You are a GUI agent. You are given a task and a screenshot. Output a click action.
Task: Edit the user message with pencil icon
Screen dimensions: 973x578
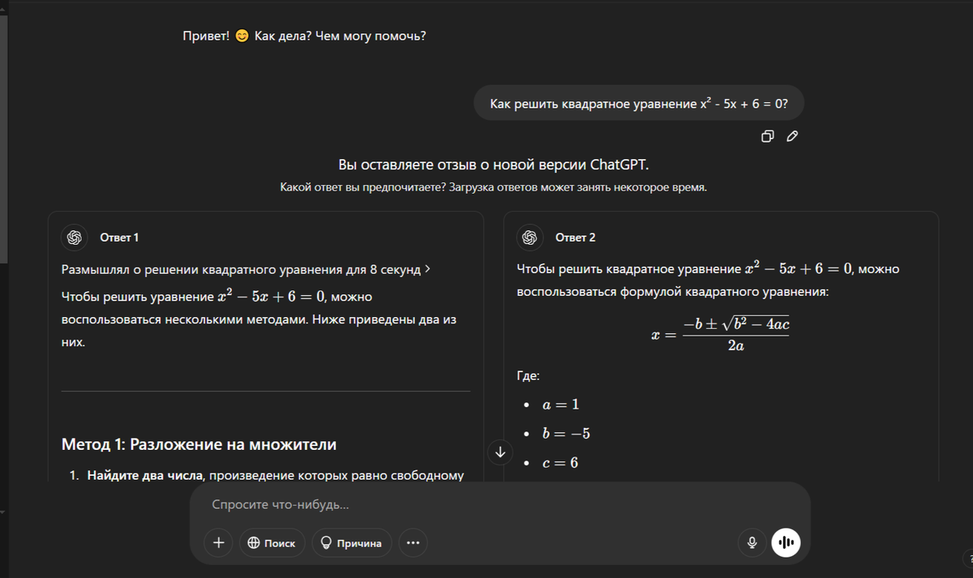pos(792,136)
